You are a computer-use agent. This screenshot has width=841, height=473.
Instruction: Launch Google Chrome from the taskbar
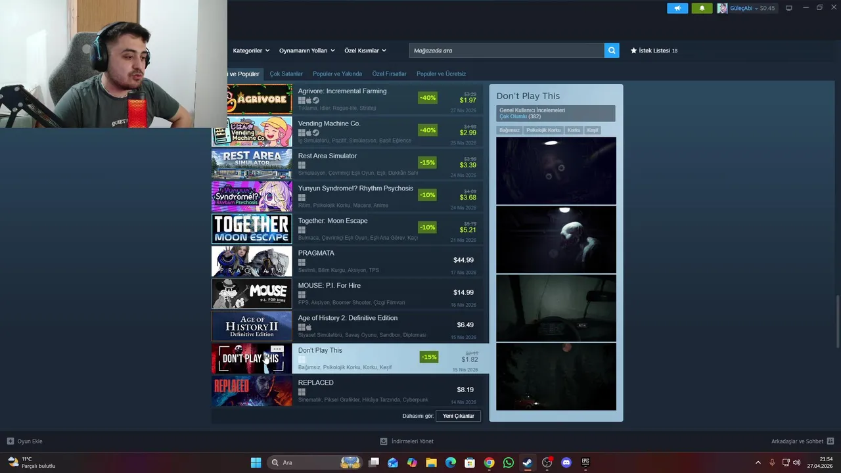[x=489, y=462]
